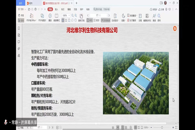
Task: Expand the 100% zoom dropdown
Action: click(69, 15)
